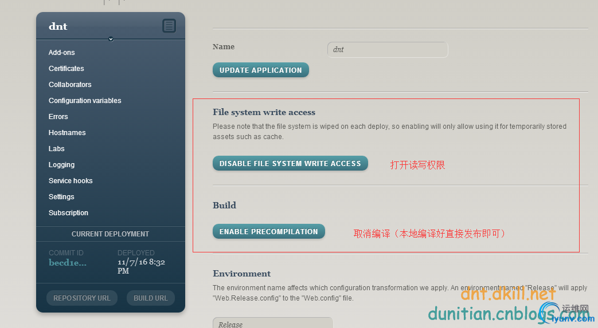Image resolution: width=598 pixels, height=328 pixels.
Task: Open Service hooks
Action: 71,180
